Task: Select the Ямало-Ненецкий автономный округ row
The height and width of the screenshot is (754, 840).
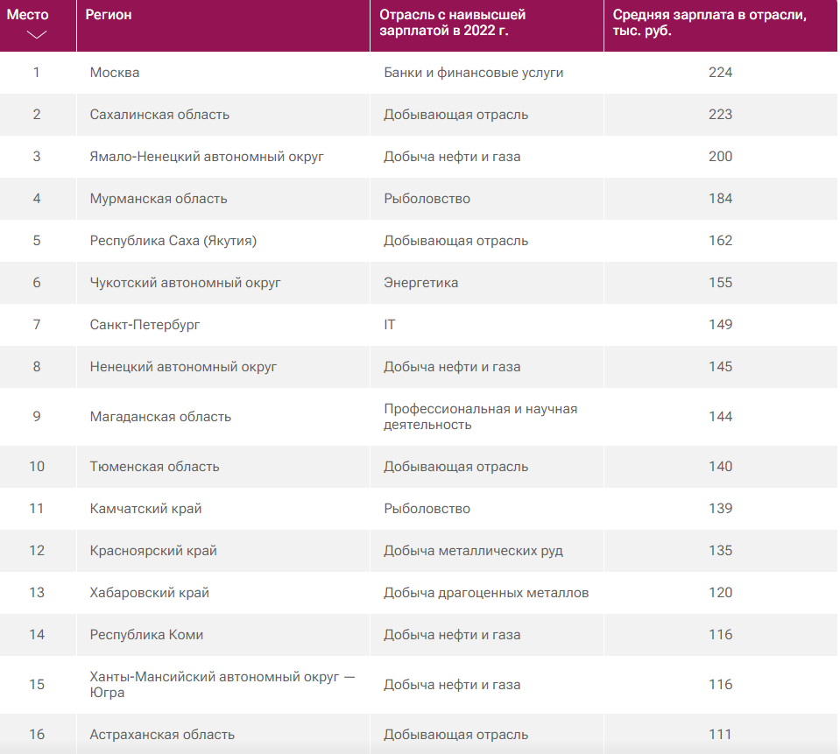Action: tap(207, 157)
